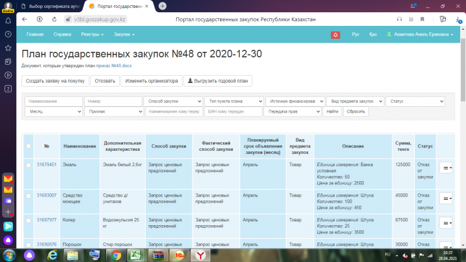This screenshot has width=466, height=262.
Task: Click the Сбросить reset button
Action: [x=356, y=111]
